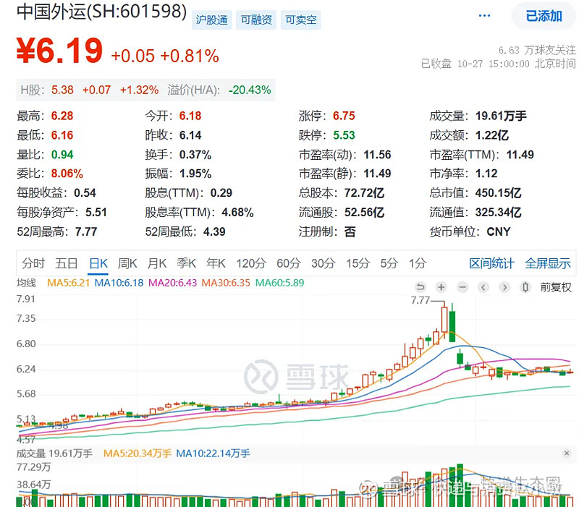579x507 pixels.
Task: Click the 沪股通 label badge
Action: [x=213, y=20]
